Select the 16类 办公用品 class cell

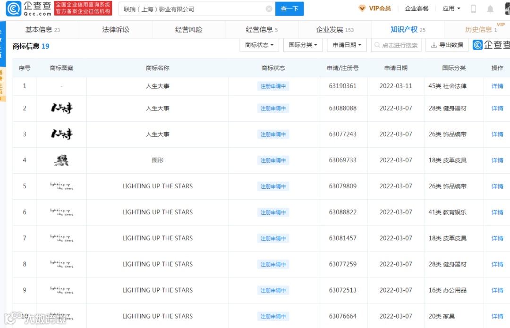point(447,290)
